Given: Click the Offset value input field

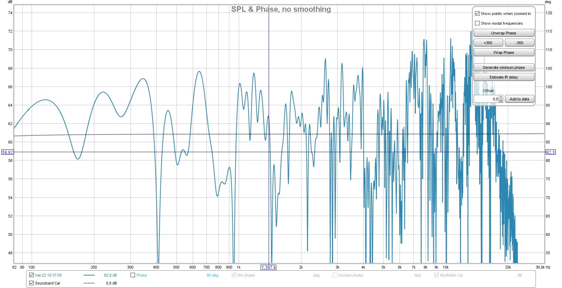Looking at the screenshot, I should coord(486,99).
